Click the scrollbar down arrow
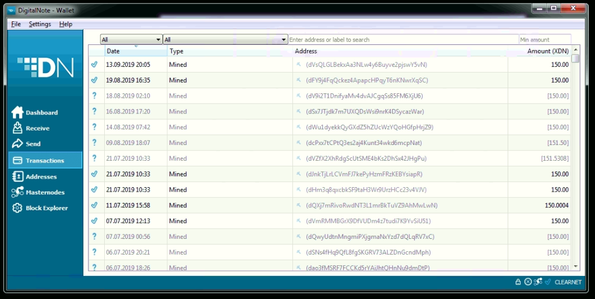 click(576, 266)
